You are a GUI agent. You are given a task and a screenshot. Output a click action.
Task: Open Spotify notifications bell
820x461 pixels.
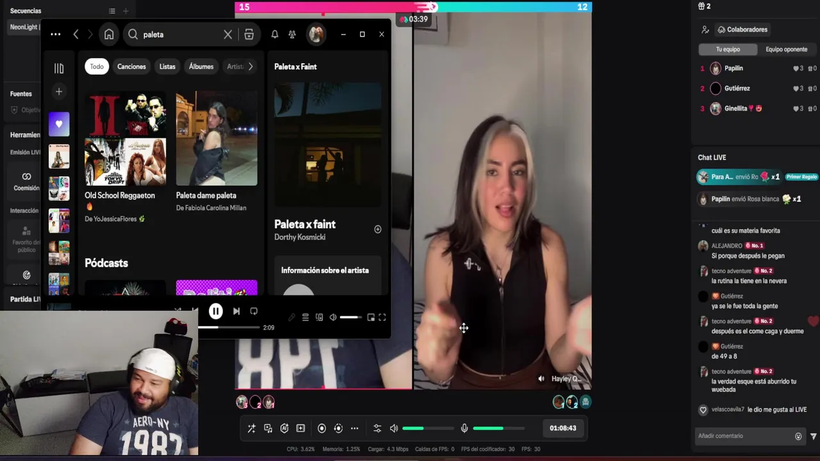[x=274, y=35]
